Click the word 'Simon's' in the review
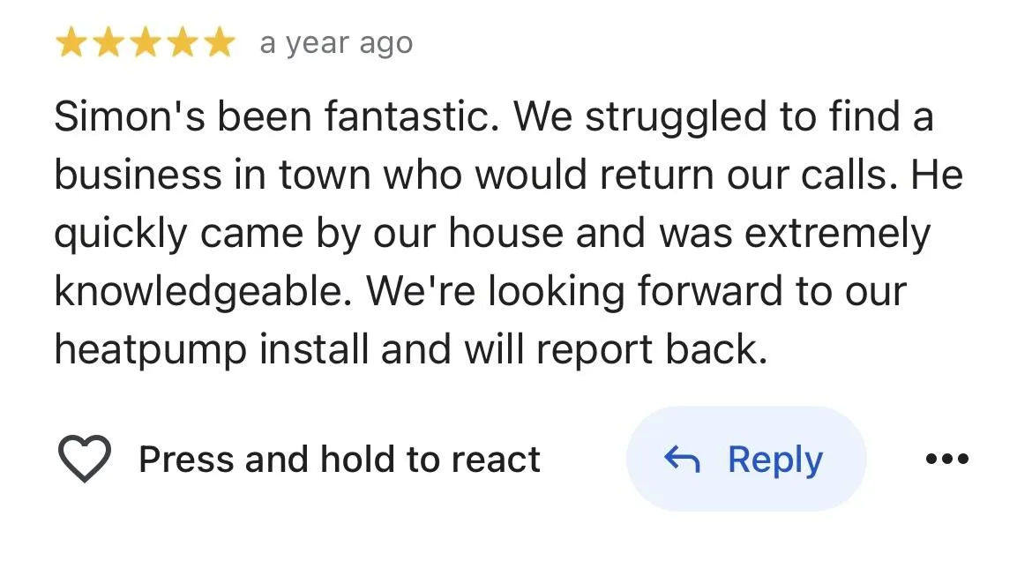Viewport: 1032px width, 561px height. tap(130, 117)
